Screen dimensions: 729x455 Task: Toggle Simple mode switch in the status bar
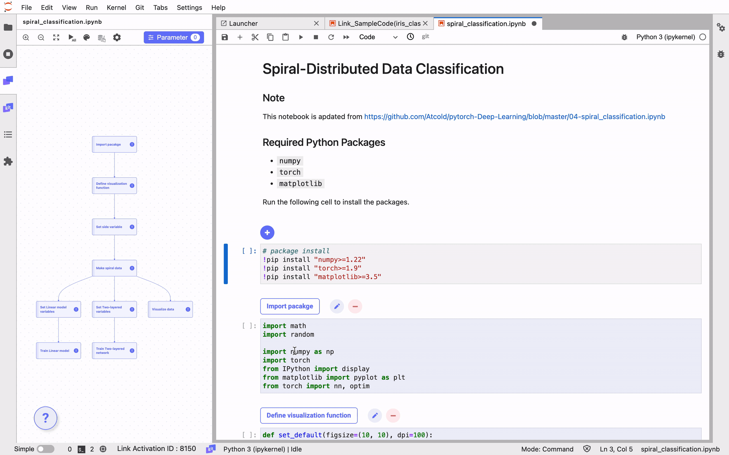click(x=45, y=449)
